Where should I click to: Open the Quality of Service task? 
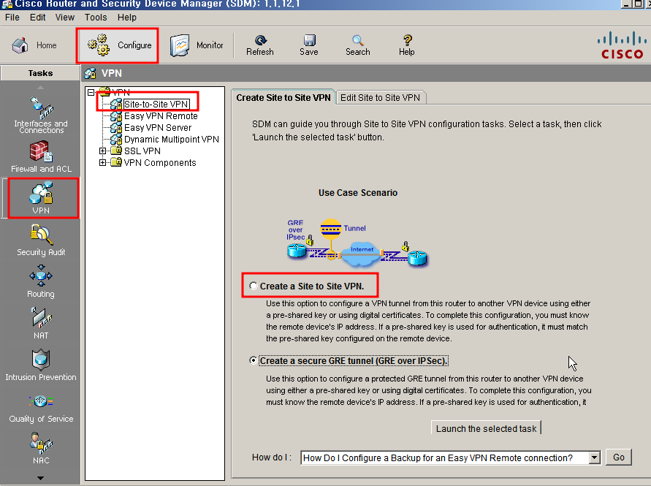point(41,409)
